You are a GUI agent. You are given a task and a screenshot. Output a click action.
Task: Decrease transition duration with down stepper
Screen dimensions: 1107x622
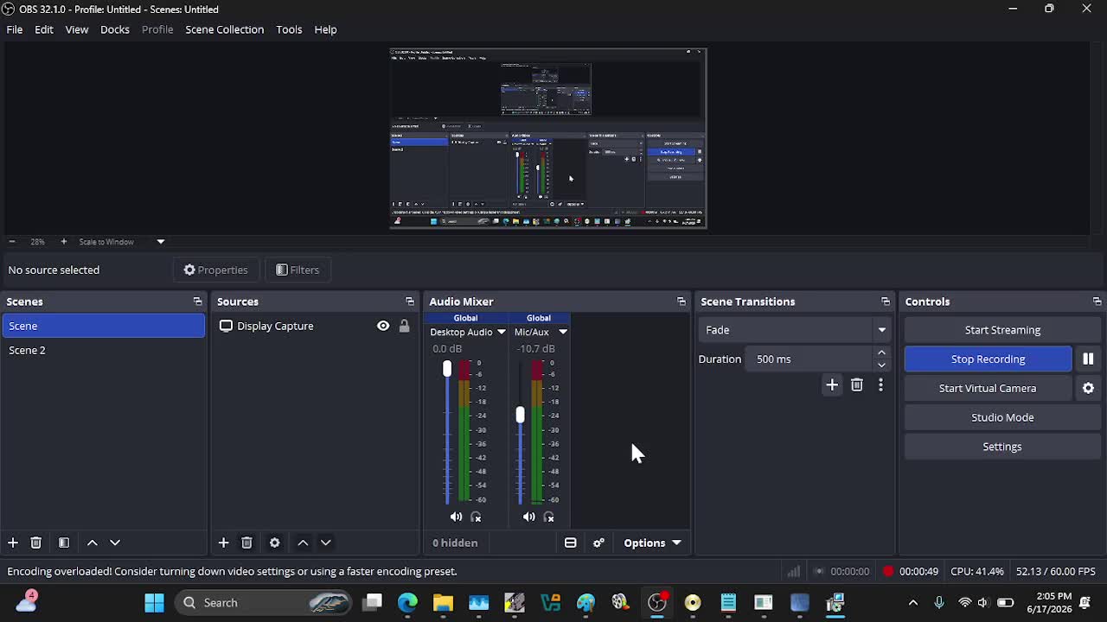pos(881,365)
